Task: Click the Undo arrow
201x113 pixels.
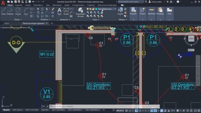Action: click(x=33, y=2)
